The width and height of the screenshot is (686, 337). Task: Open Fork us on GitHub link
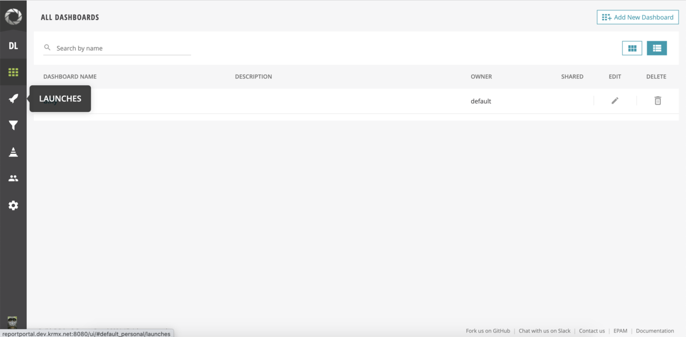pos(488,331)
